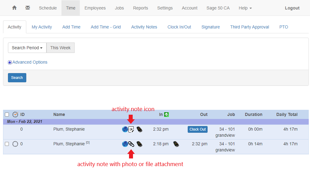The width and height of the screenshot is (310, 182).
Task: Switch to My Activity tab
Action: [x=42, y=27]
